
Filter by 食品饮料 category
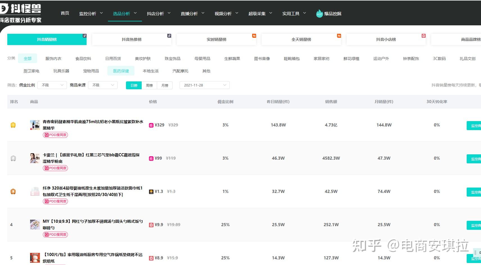pos(83,59)
